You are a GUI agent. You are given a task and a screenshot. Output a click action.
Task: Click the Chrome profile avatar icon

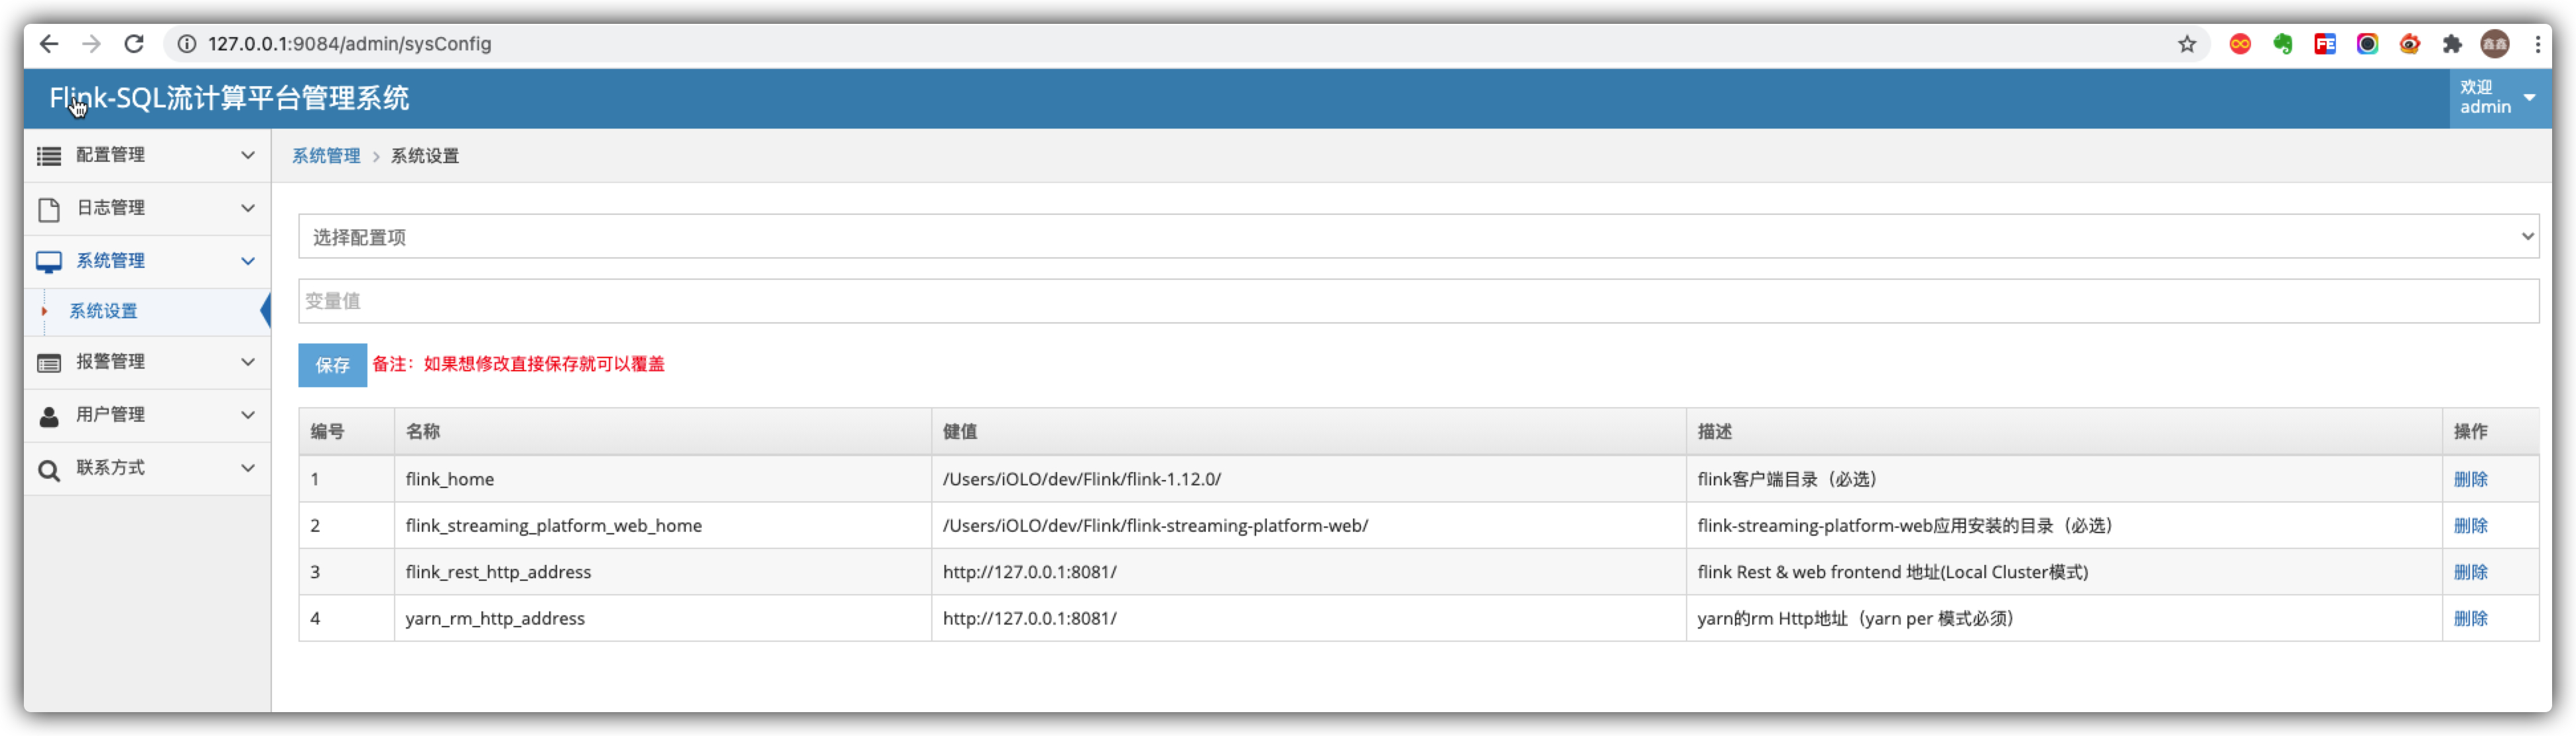pos(2495,44)
